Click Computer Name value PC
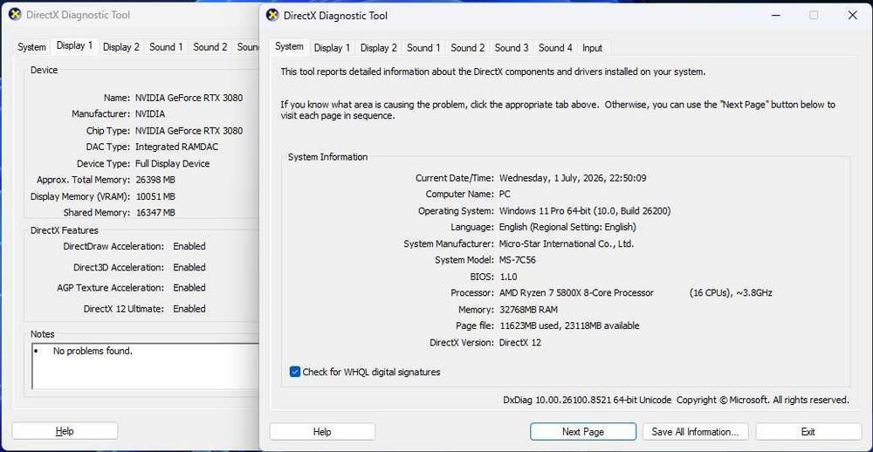Screen dimensions: 873x452 (505, 195)
